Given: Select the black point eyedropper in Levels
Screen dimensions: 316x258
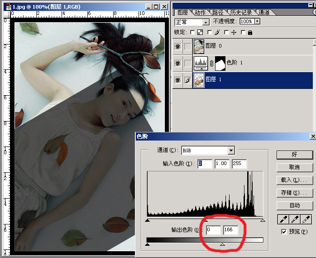Looking at the screenshot, I should tap(282, 219).
